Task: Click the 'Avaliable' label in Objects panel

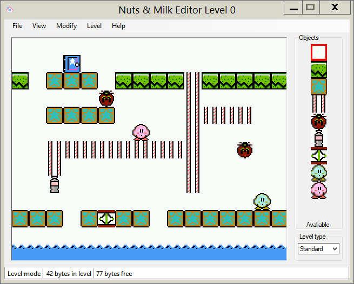Action: [318, 225]
